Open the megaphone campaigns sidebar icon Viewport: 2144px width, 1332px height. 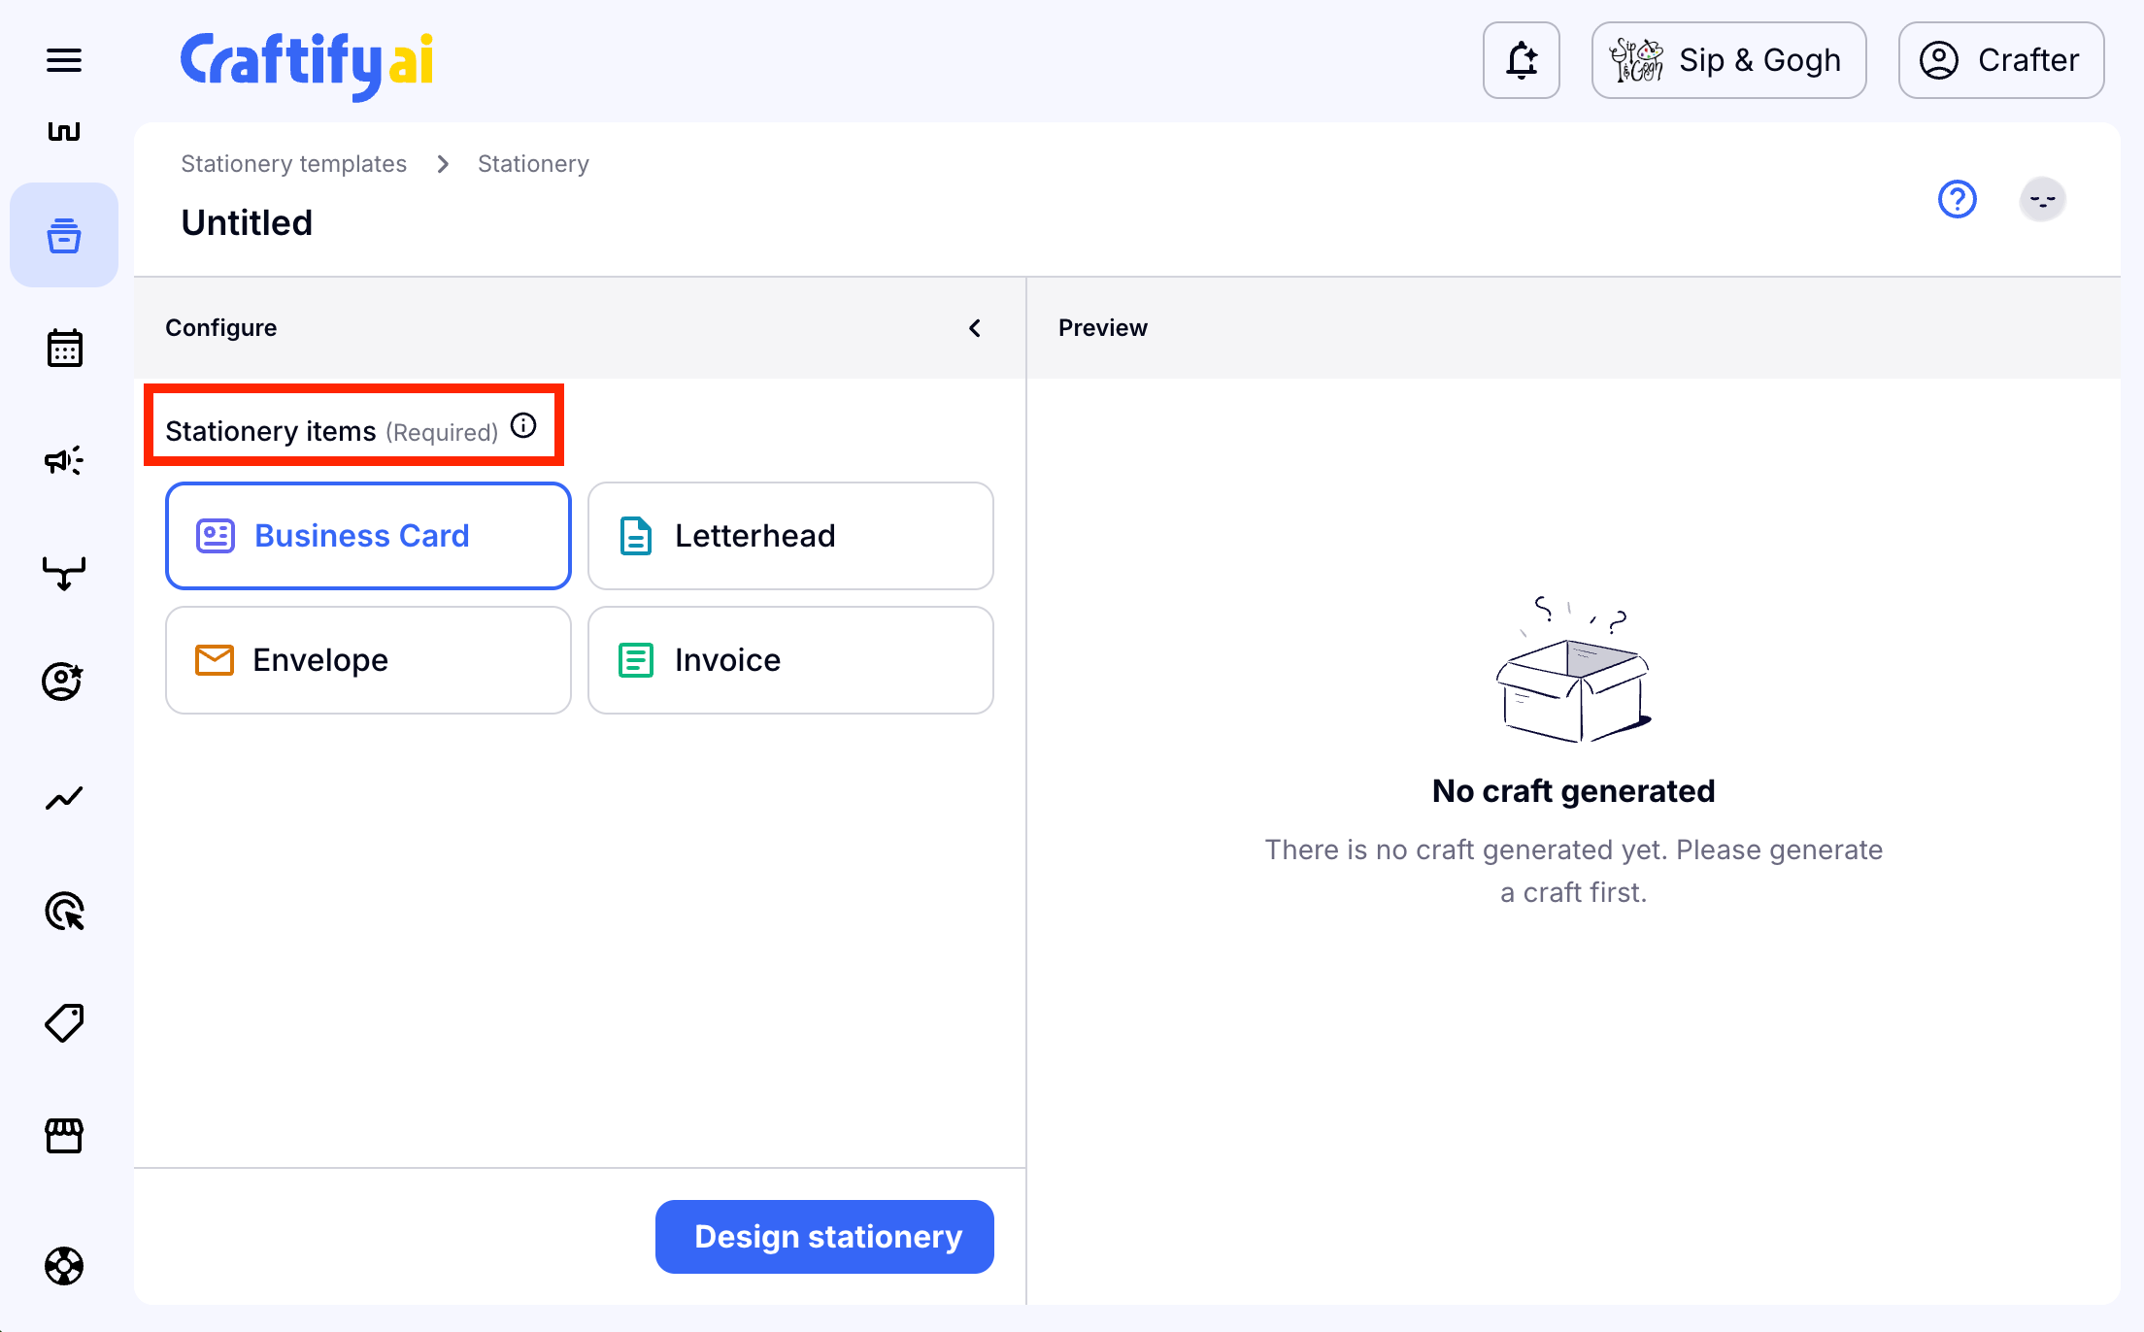pyautogui.click(x=64, y=460)
